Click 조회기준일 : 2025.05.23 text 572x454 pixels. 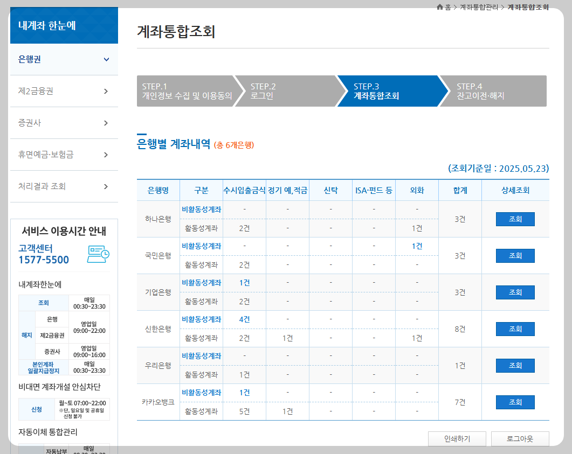click(498, 169)
